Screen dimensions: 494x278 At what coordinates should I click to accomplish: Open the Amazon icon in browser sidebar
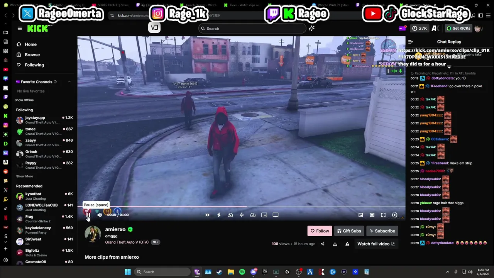(5, 162)
